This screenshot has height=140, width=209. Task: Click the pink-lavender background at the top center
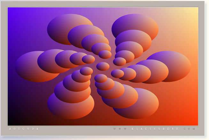point(103,14)
